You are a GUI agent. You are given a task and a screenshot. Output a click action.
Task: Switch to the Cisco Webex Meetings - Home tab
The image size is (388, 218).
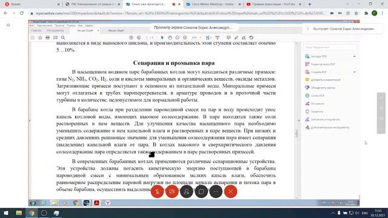coord(213,4)
